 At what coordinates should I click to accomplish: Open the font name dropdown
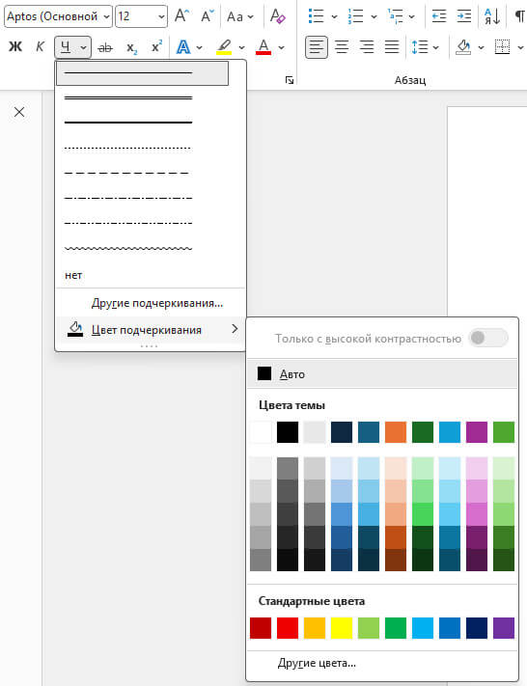[x=107, y=16]
